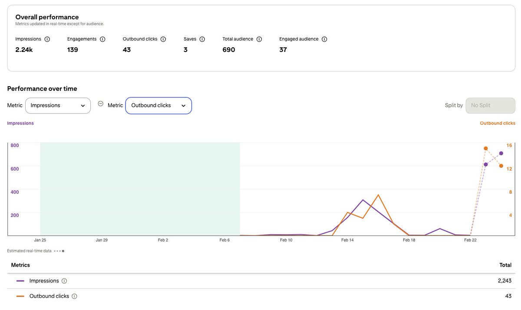521x310 pixels.
Task: Click the Estimated real-time data legend
Action: [x=36, y=251]
